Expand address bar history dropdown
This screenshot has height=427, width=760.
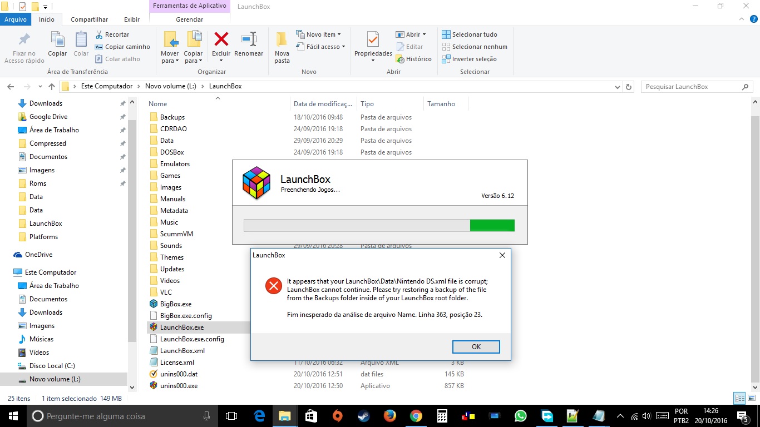click(618, 87)
